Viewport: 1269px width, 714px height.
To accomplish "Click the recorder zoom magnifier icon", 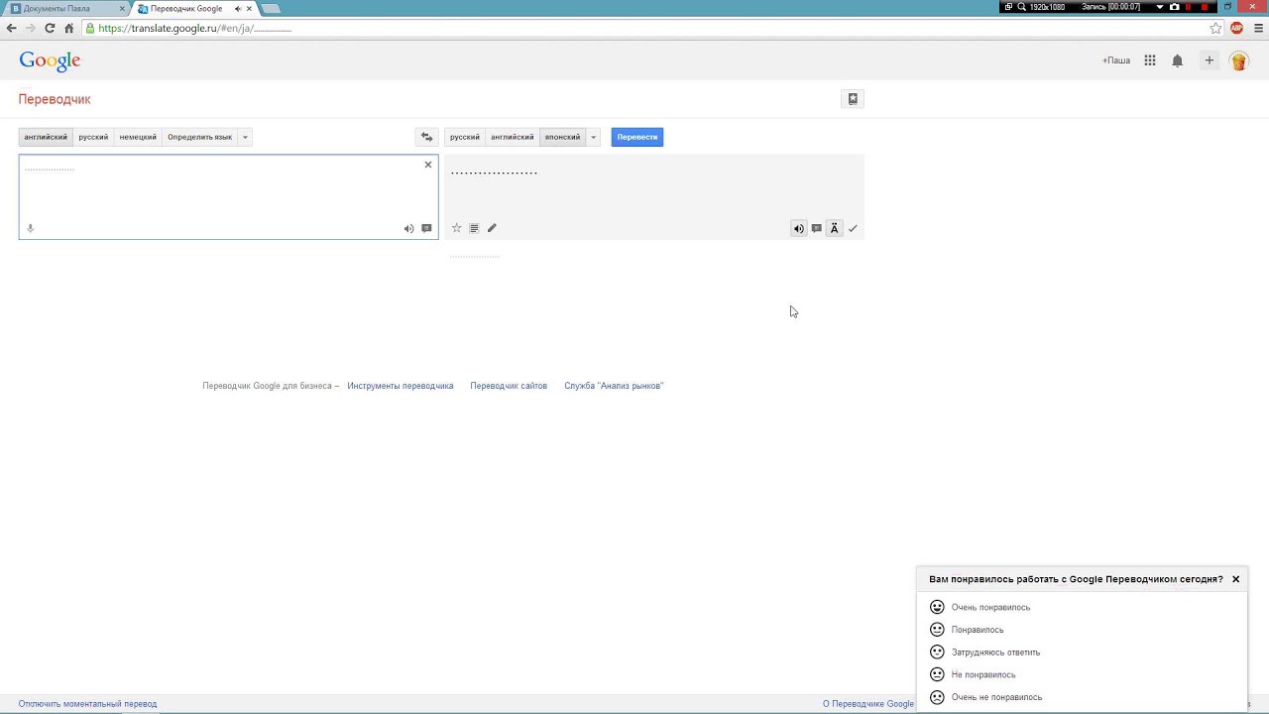I will 1021,7.
